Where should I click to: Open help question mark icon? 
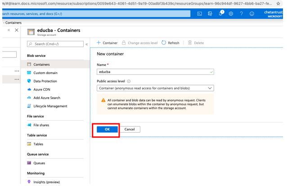coord(242,14)
